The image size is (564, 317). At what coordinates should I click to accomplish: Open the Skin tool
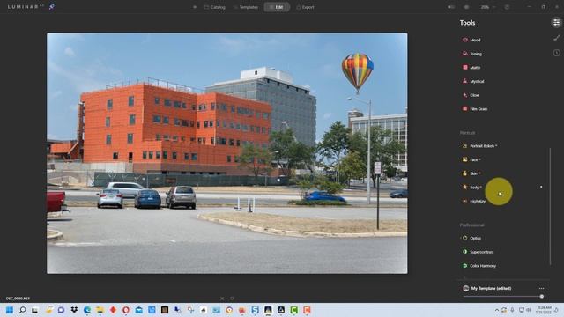[471, 173]
